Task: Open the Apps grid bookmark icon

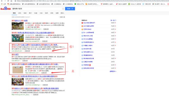Action: click(2, 4)
